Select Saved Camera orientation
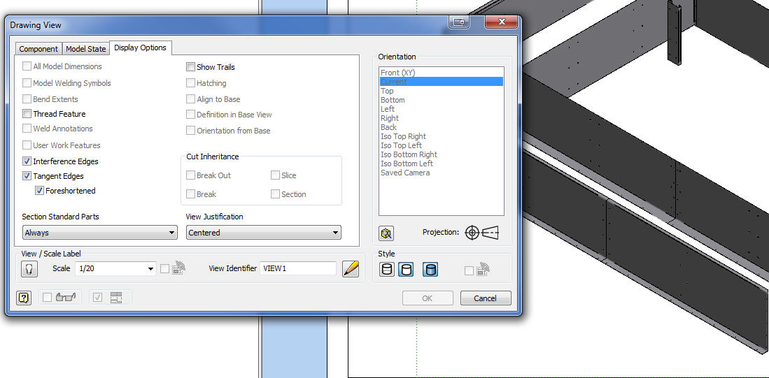 442,173
